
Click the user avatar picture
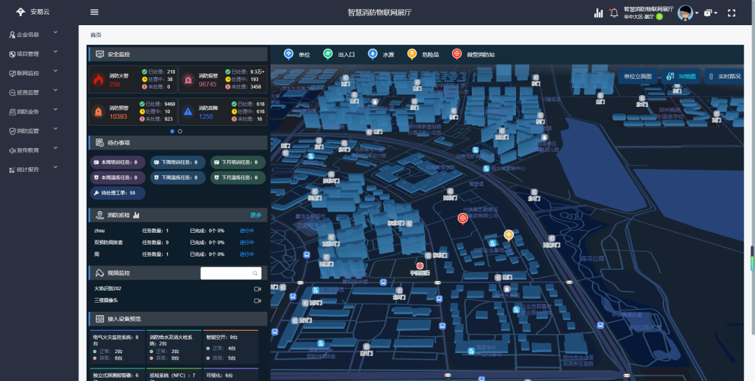pos(685,13)
